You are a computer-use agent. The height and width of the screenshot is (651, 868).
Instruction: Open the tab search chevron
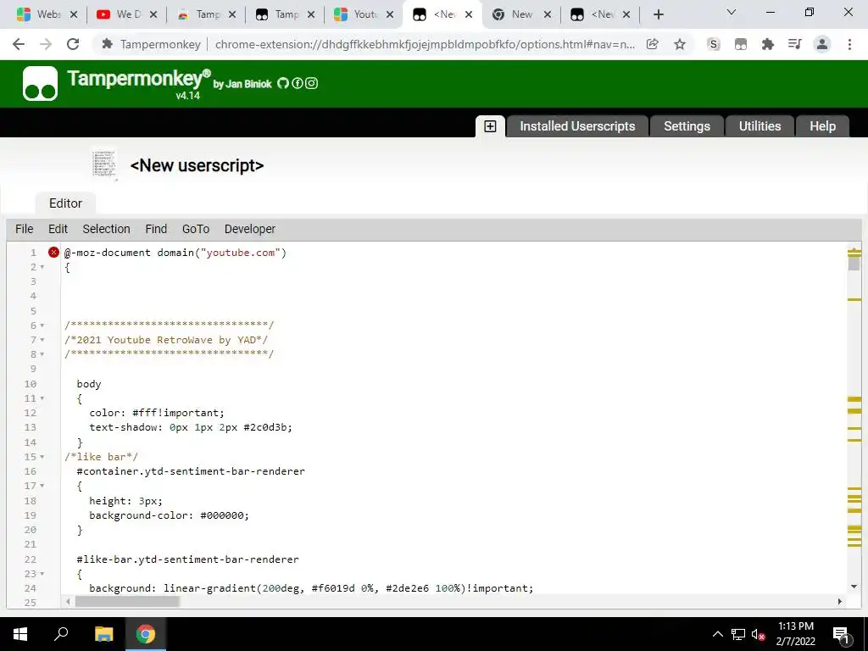[732, 12]
